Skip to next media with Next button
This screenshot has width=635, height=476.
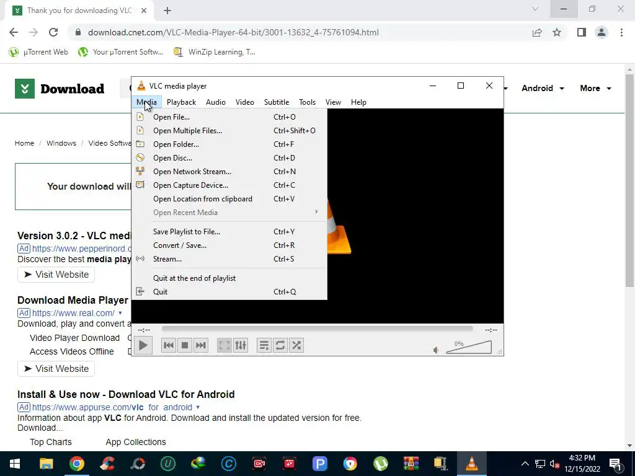point(201,345)
